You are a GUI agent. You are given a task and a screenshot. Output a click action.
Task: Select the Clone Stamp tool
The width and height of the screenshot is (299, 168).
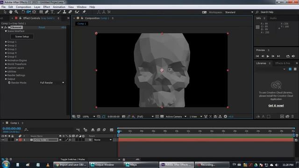coord(64,12)
